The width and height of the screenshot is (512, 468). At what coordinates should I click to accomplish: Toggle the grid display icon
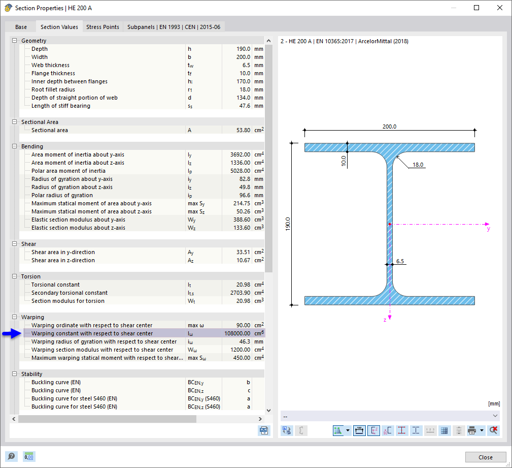444,430
